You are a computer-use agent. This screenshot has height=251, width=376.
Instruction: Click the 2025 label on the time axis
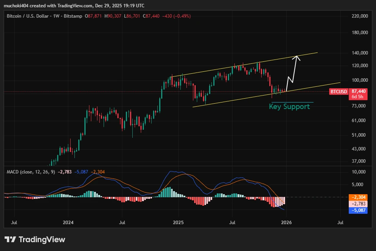179,222
